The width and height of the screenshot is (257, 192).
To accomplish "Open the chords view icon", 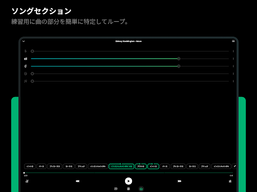I will [x=128, y=189].
